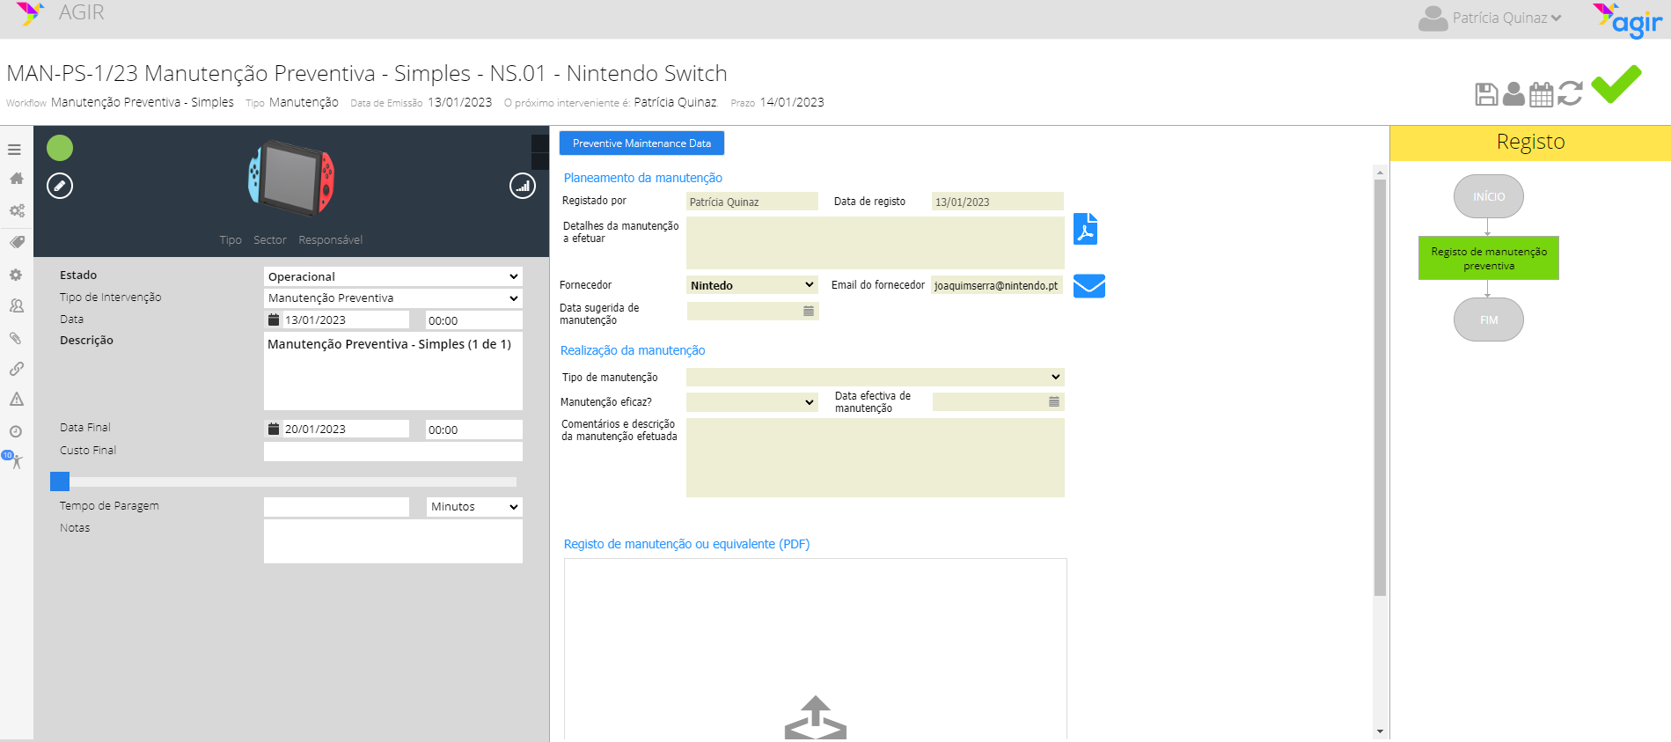This screenshot has width=1671, height=742.
Task: Click the Registado por field Patrícia Quinaz
Action: (x=752, y=202)
